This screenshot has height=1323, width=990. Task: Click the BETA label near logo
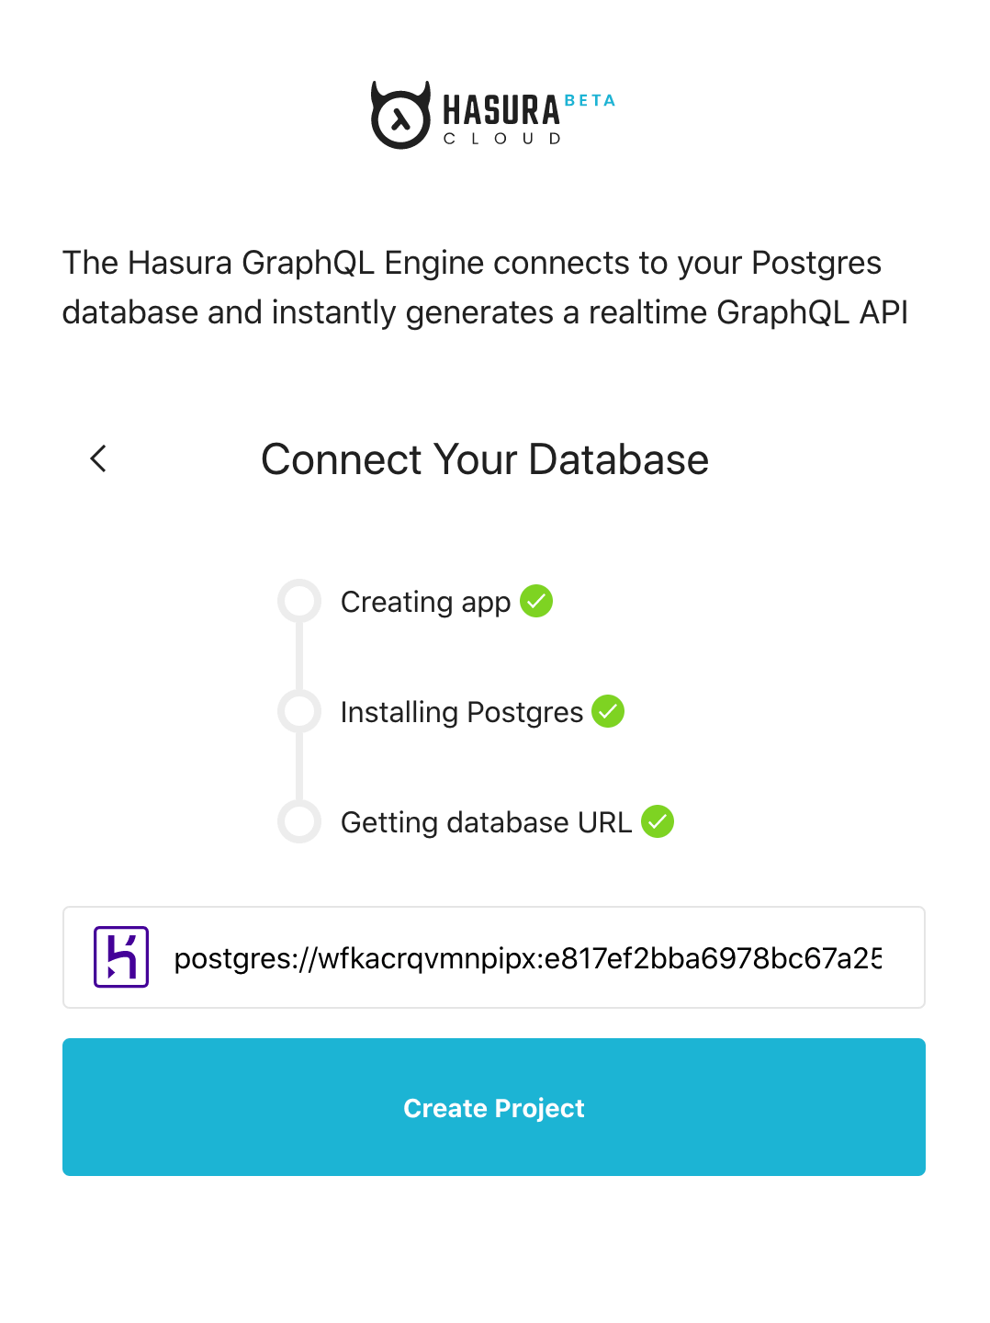[590, 100]
